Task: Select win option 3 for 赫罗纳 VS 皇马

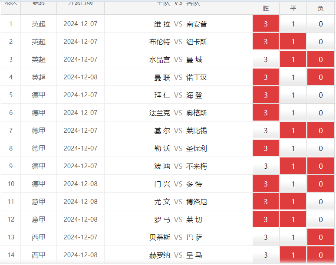Action: point(266,255)
